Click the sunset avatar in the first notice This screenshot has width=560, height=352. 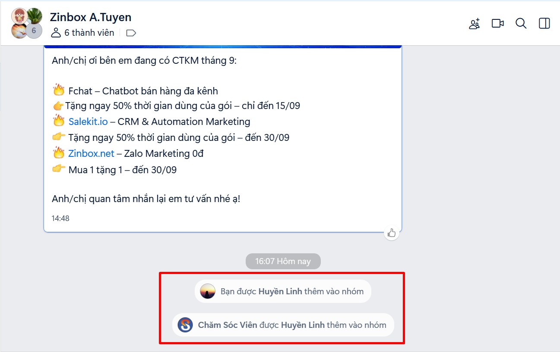point(208,292)
